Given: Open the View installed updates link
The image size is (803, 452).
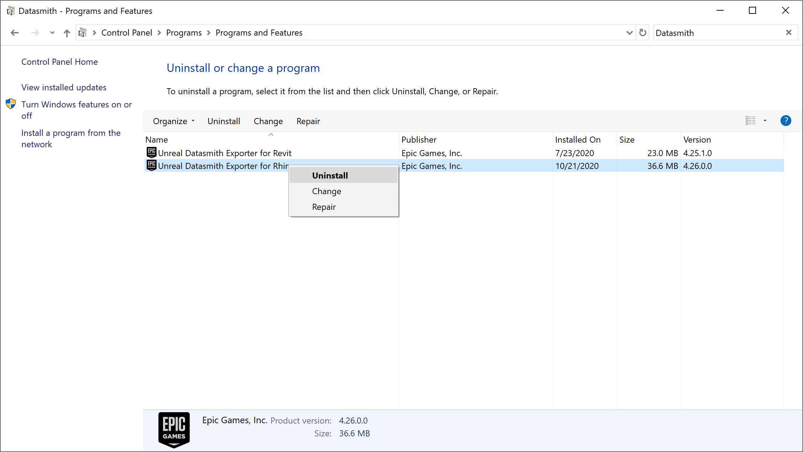Looking at the screenshot, I should click(x=64, y=87).
